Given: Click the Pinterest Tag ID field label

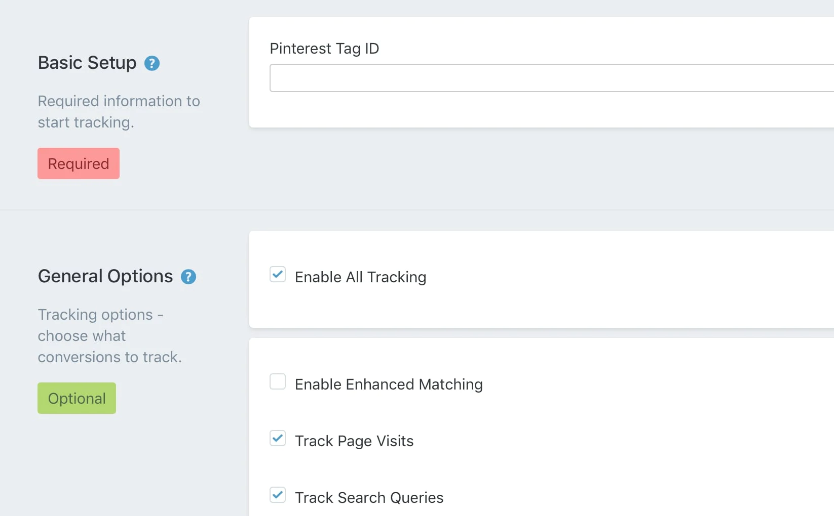Looking at the screenshot, I should (324, 49).
